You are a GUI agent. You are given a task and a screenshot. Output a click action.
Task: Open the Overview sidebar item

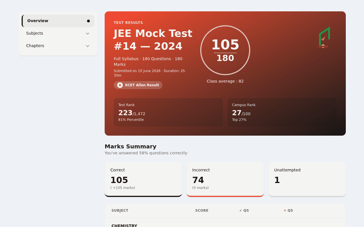[58, 21]
